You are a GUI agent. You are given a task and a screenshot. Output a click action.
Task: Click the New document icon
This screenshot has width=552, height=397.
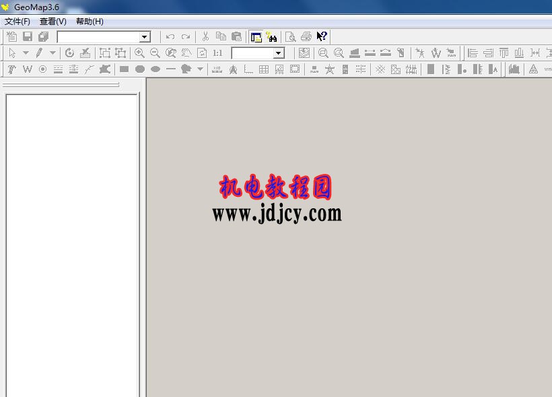[12, 36]
